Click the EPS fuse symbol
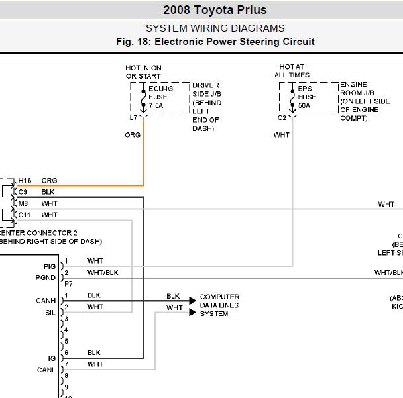Image resolution: width=403 pixels, height=398 pixels. pyautogui.click(x=292, y=98)
